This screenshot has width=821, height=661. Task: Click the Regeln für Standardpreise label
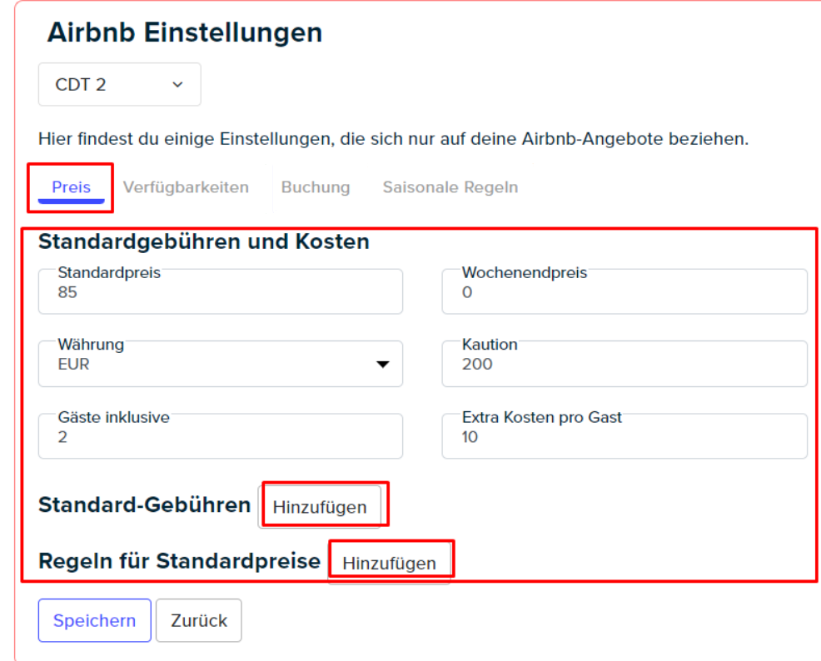[x=179, y=561]
